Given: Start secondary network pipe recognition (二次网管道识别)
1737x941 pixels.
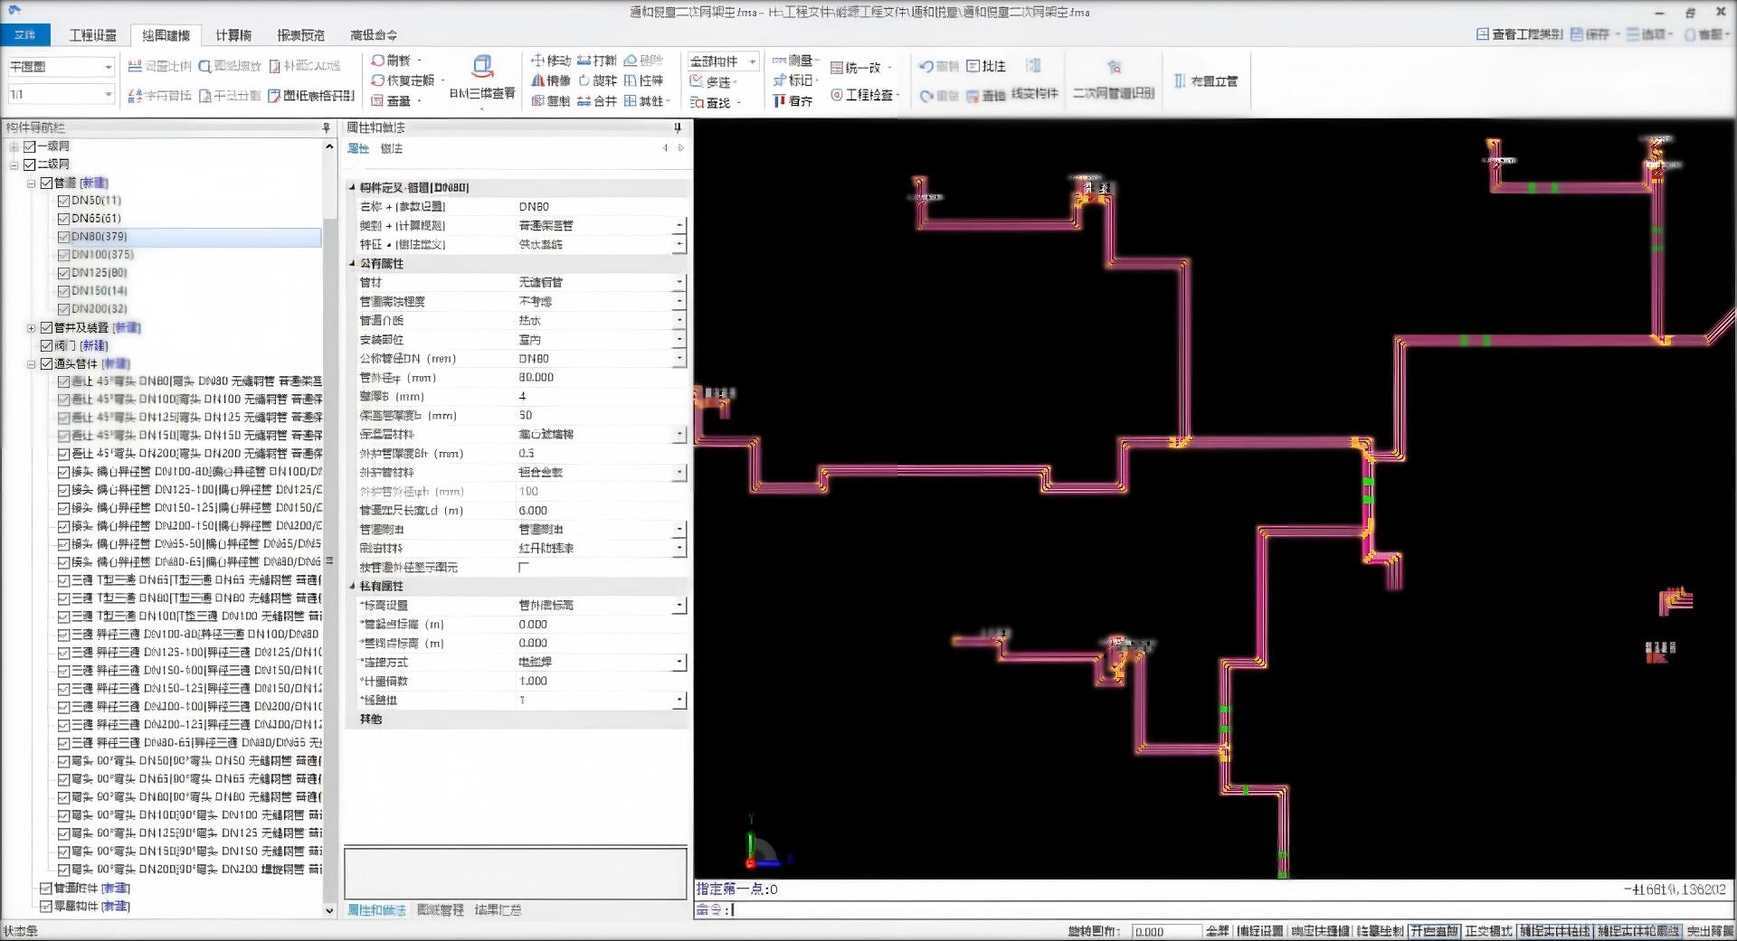Looking at the screenshot, I should (1114, 80).
